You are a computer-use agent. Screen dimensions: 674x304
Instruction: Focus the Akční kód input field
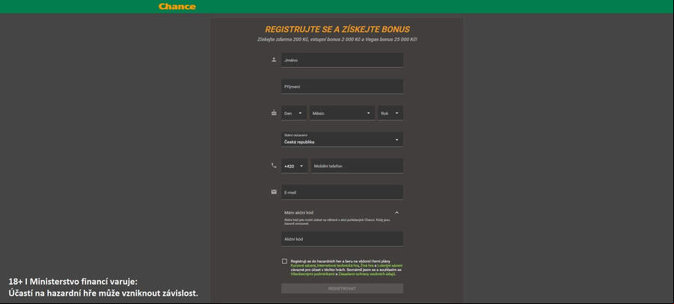click(342, 239)
